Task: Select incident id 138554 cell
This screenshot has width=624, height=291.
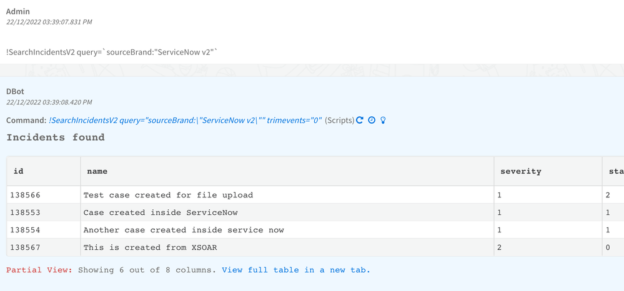Action: [25, 230]
